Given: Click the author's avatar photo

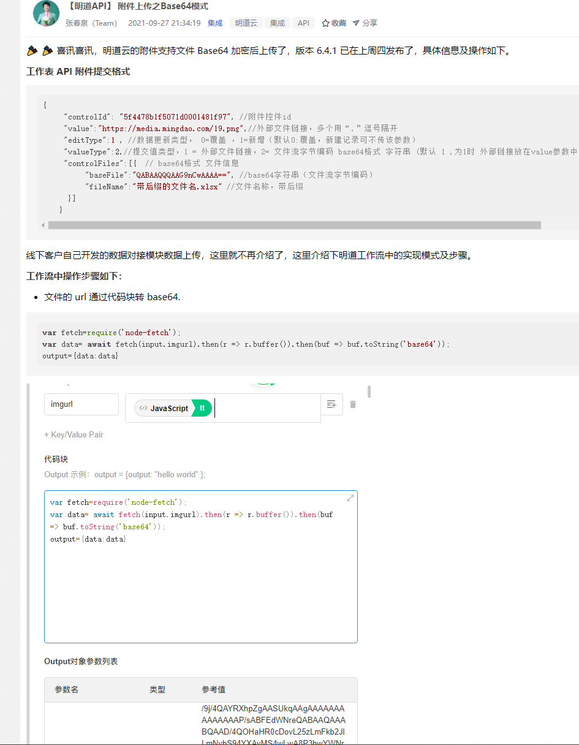Looking at the screenshot, I should (x=45, y=15).
